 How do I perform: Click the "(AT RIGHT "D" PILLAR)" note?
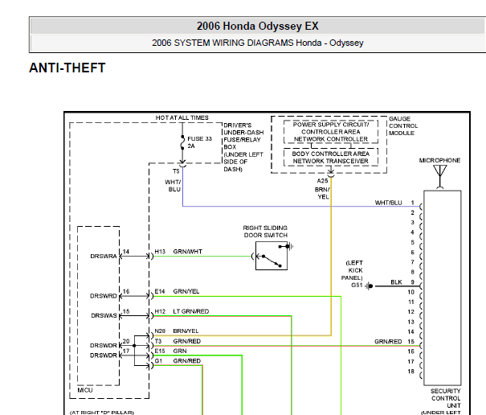(x=102, y=413)
